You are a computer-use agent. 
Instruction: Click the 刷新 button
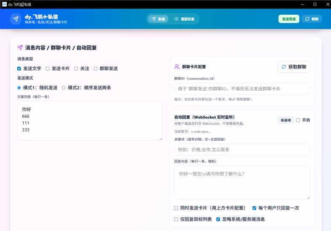[x=312, y=19]
